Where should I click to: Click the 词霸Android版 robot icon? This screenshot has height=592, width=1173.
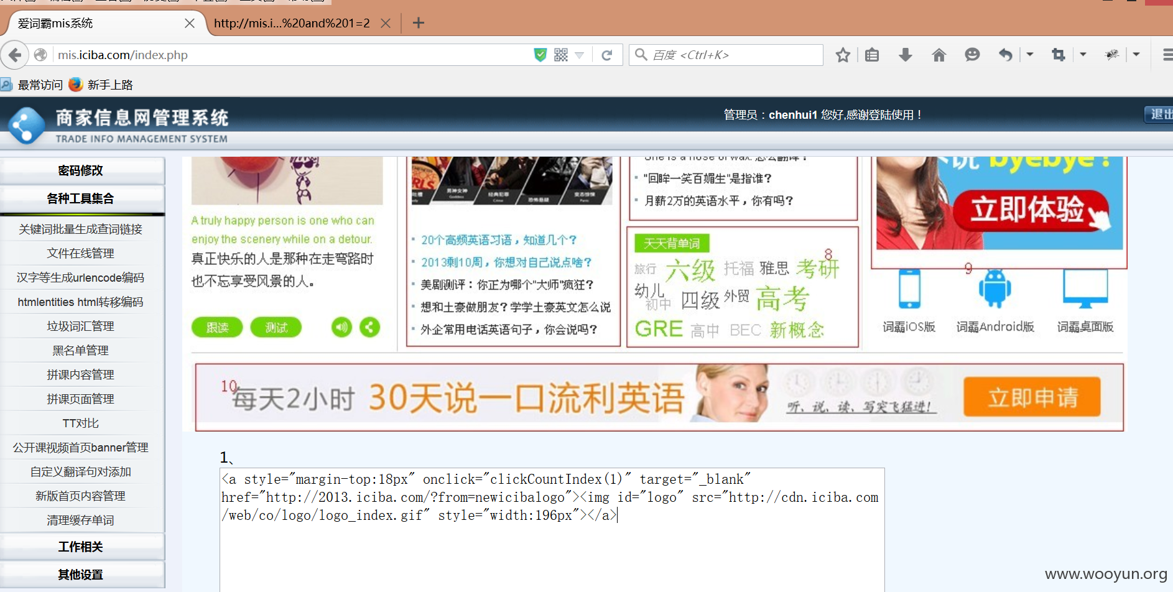[994, 289]
